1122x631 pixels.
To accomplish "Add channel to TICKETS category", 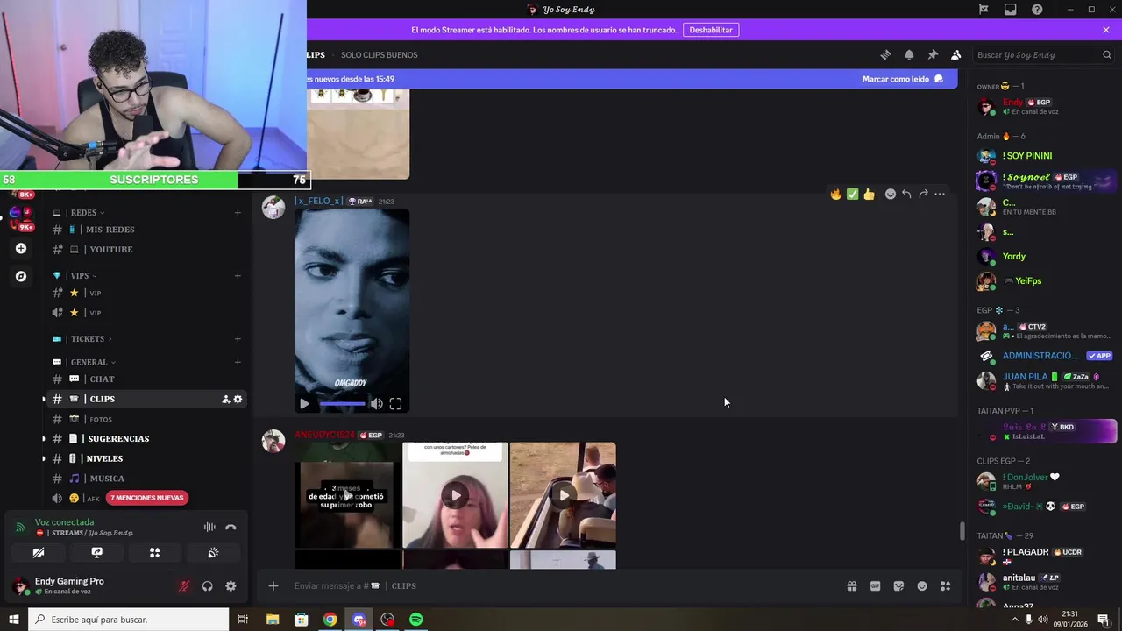I will pos(238,338).
